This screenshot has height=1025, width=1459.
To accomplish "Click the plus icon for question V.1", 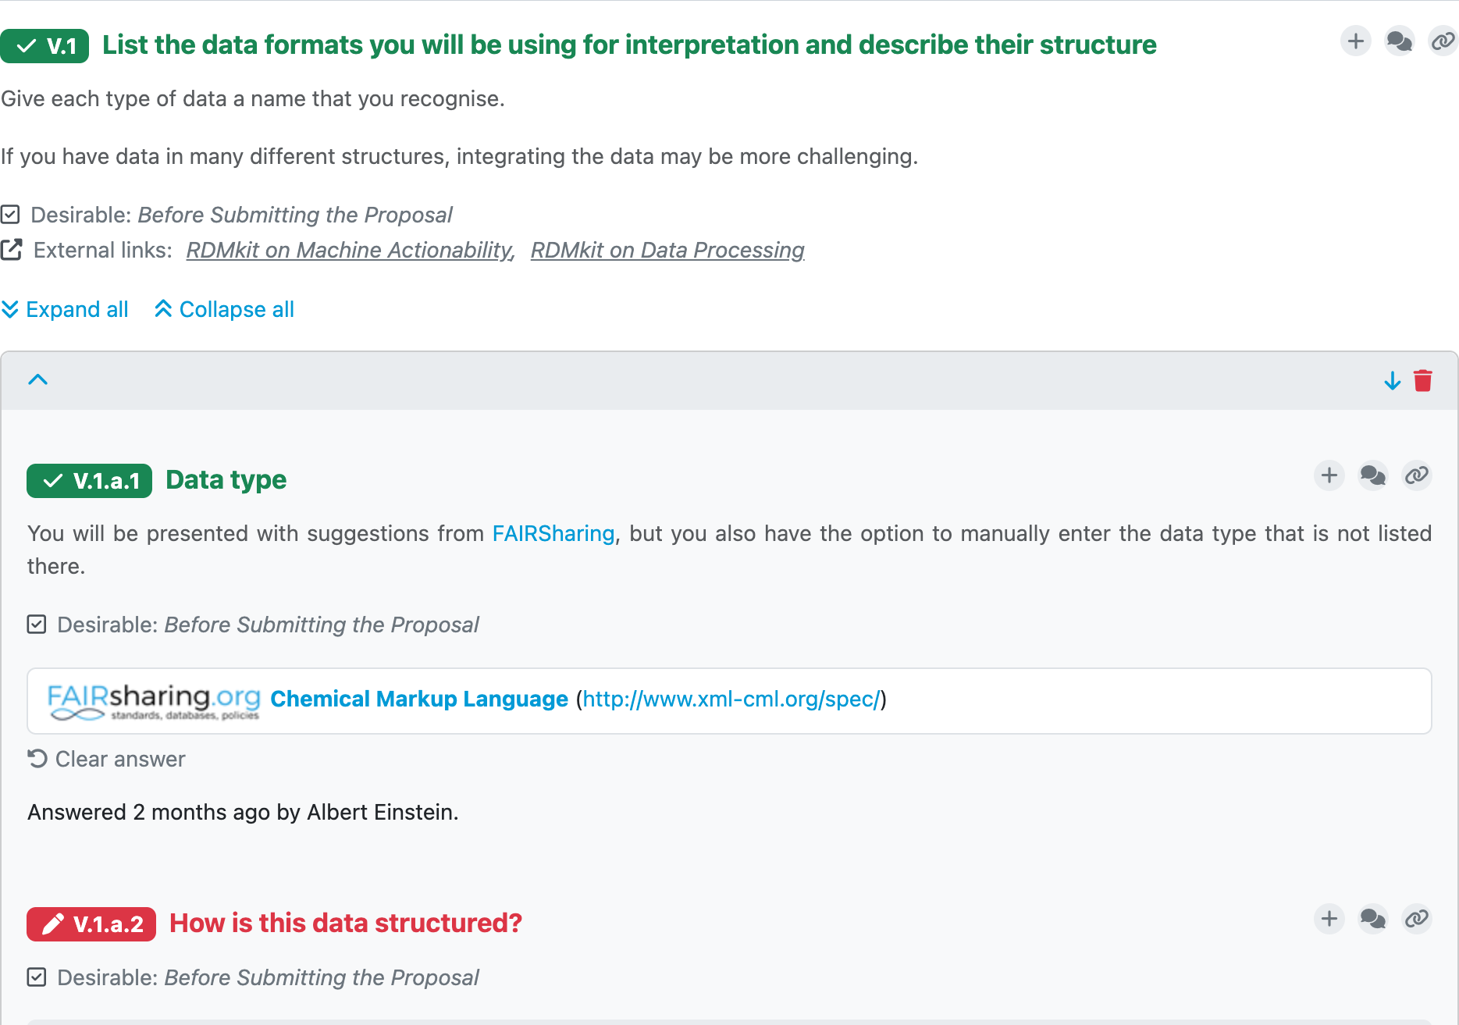I will 1356,41.
